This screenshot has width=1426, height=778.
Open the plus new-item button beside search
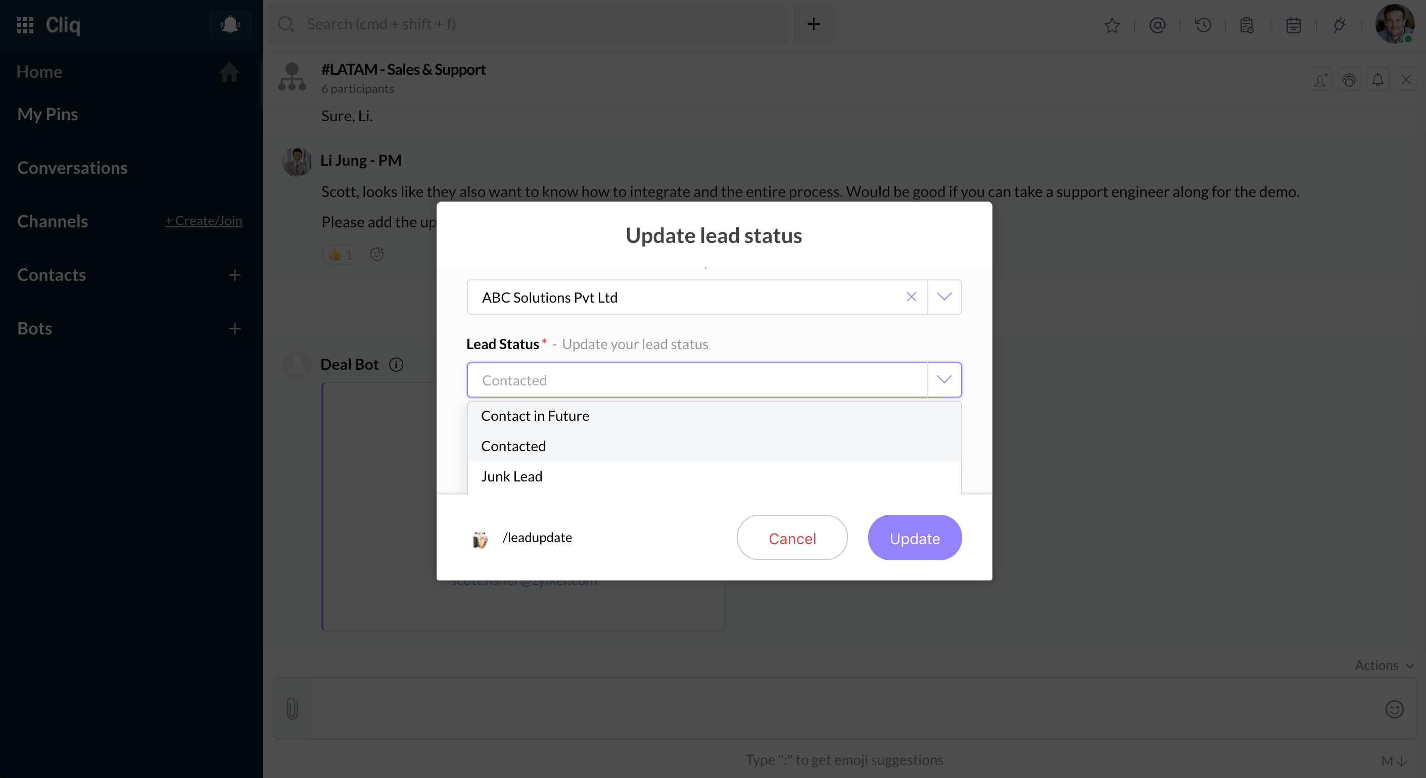tap(813, 24)
